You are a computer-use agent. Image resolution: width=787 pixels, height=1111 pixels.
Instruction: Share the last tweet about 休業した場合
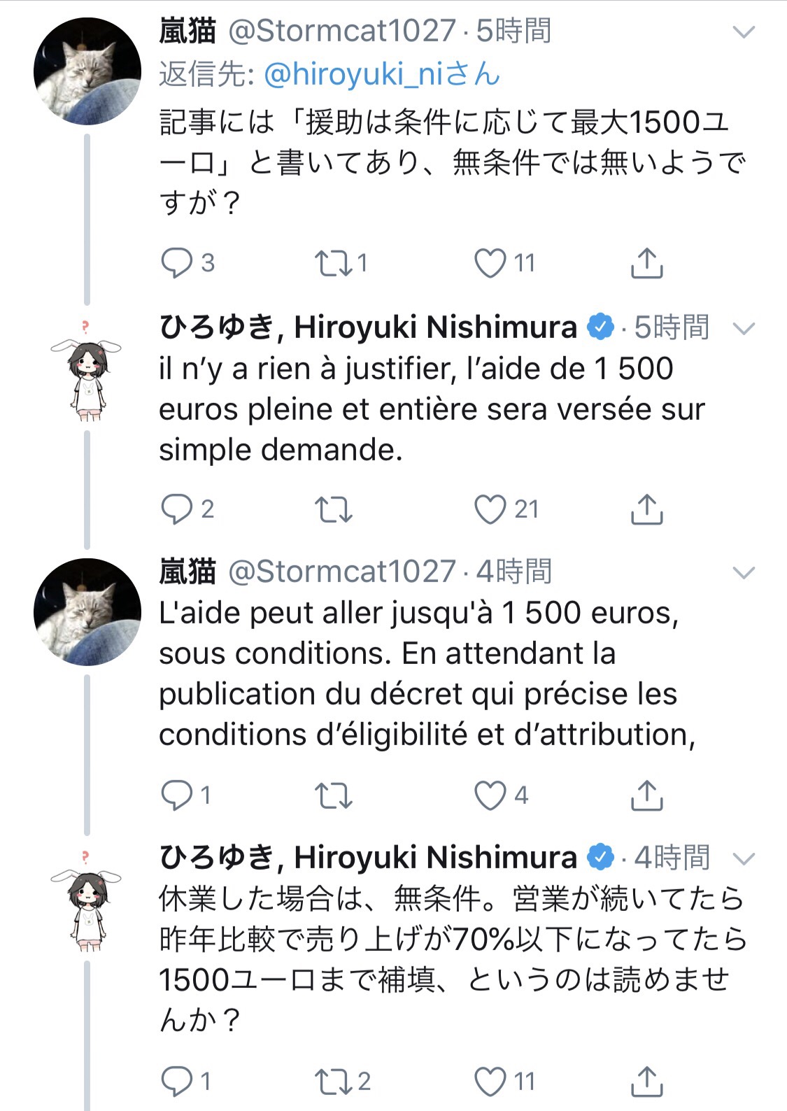pyautogui.click(x=646, y=1082)
